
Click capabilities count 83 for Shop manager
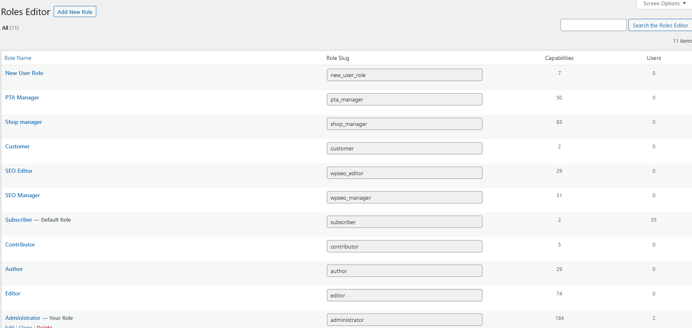tap(559, 122)
